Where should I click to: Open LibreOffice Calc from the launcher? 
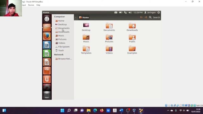point(47,54)
